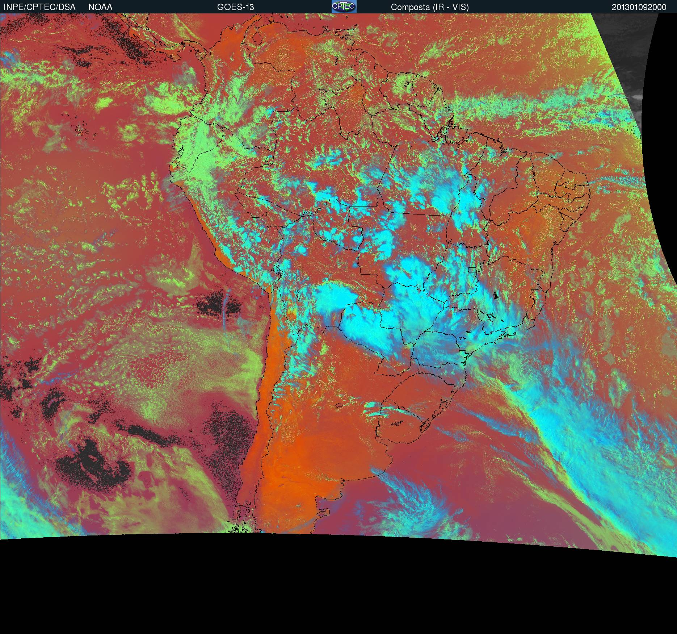Click the NOAA label in the header
This screenshot has height=634, width=677.
(100, 7)
